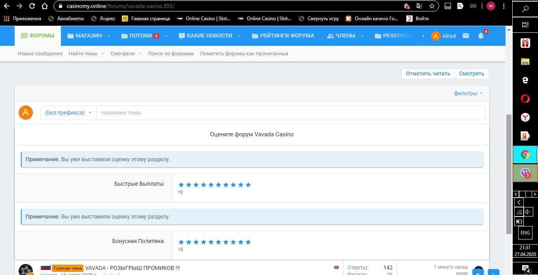Image resolution: width=538 pixels, height=275 pixels.
Task: Click the Смотреть button
Action: 472,73
